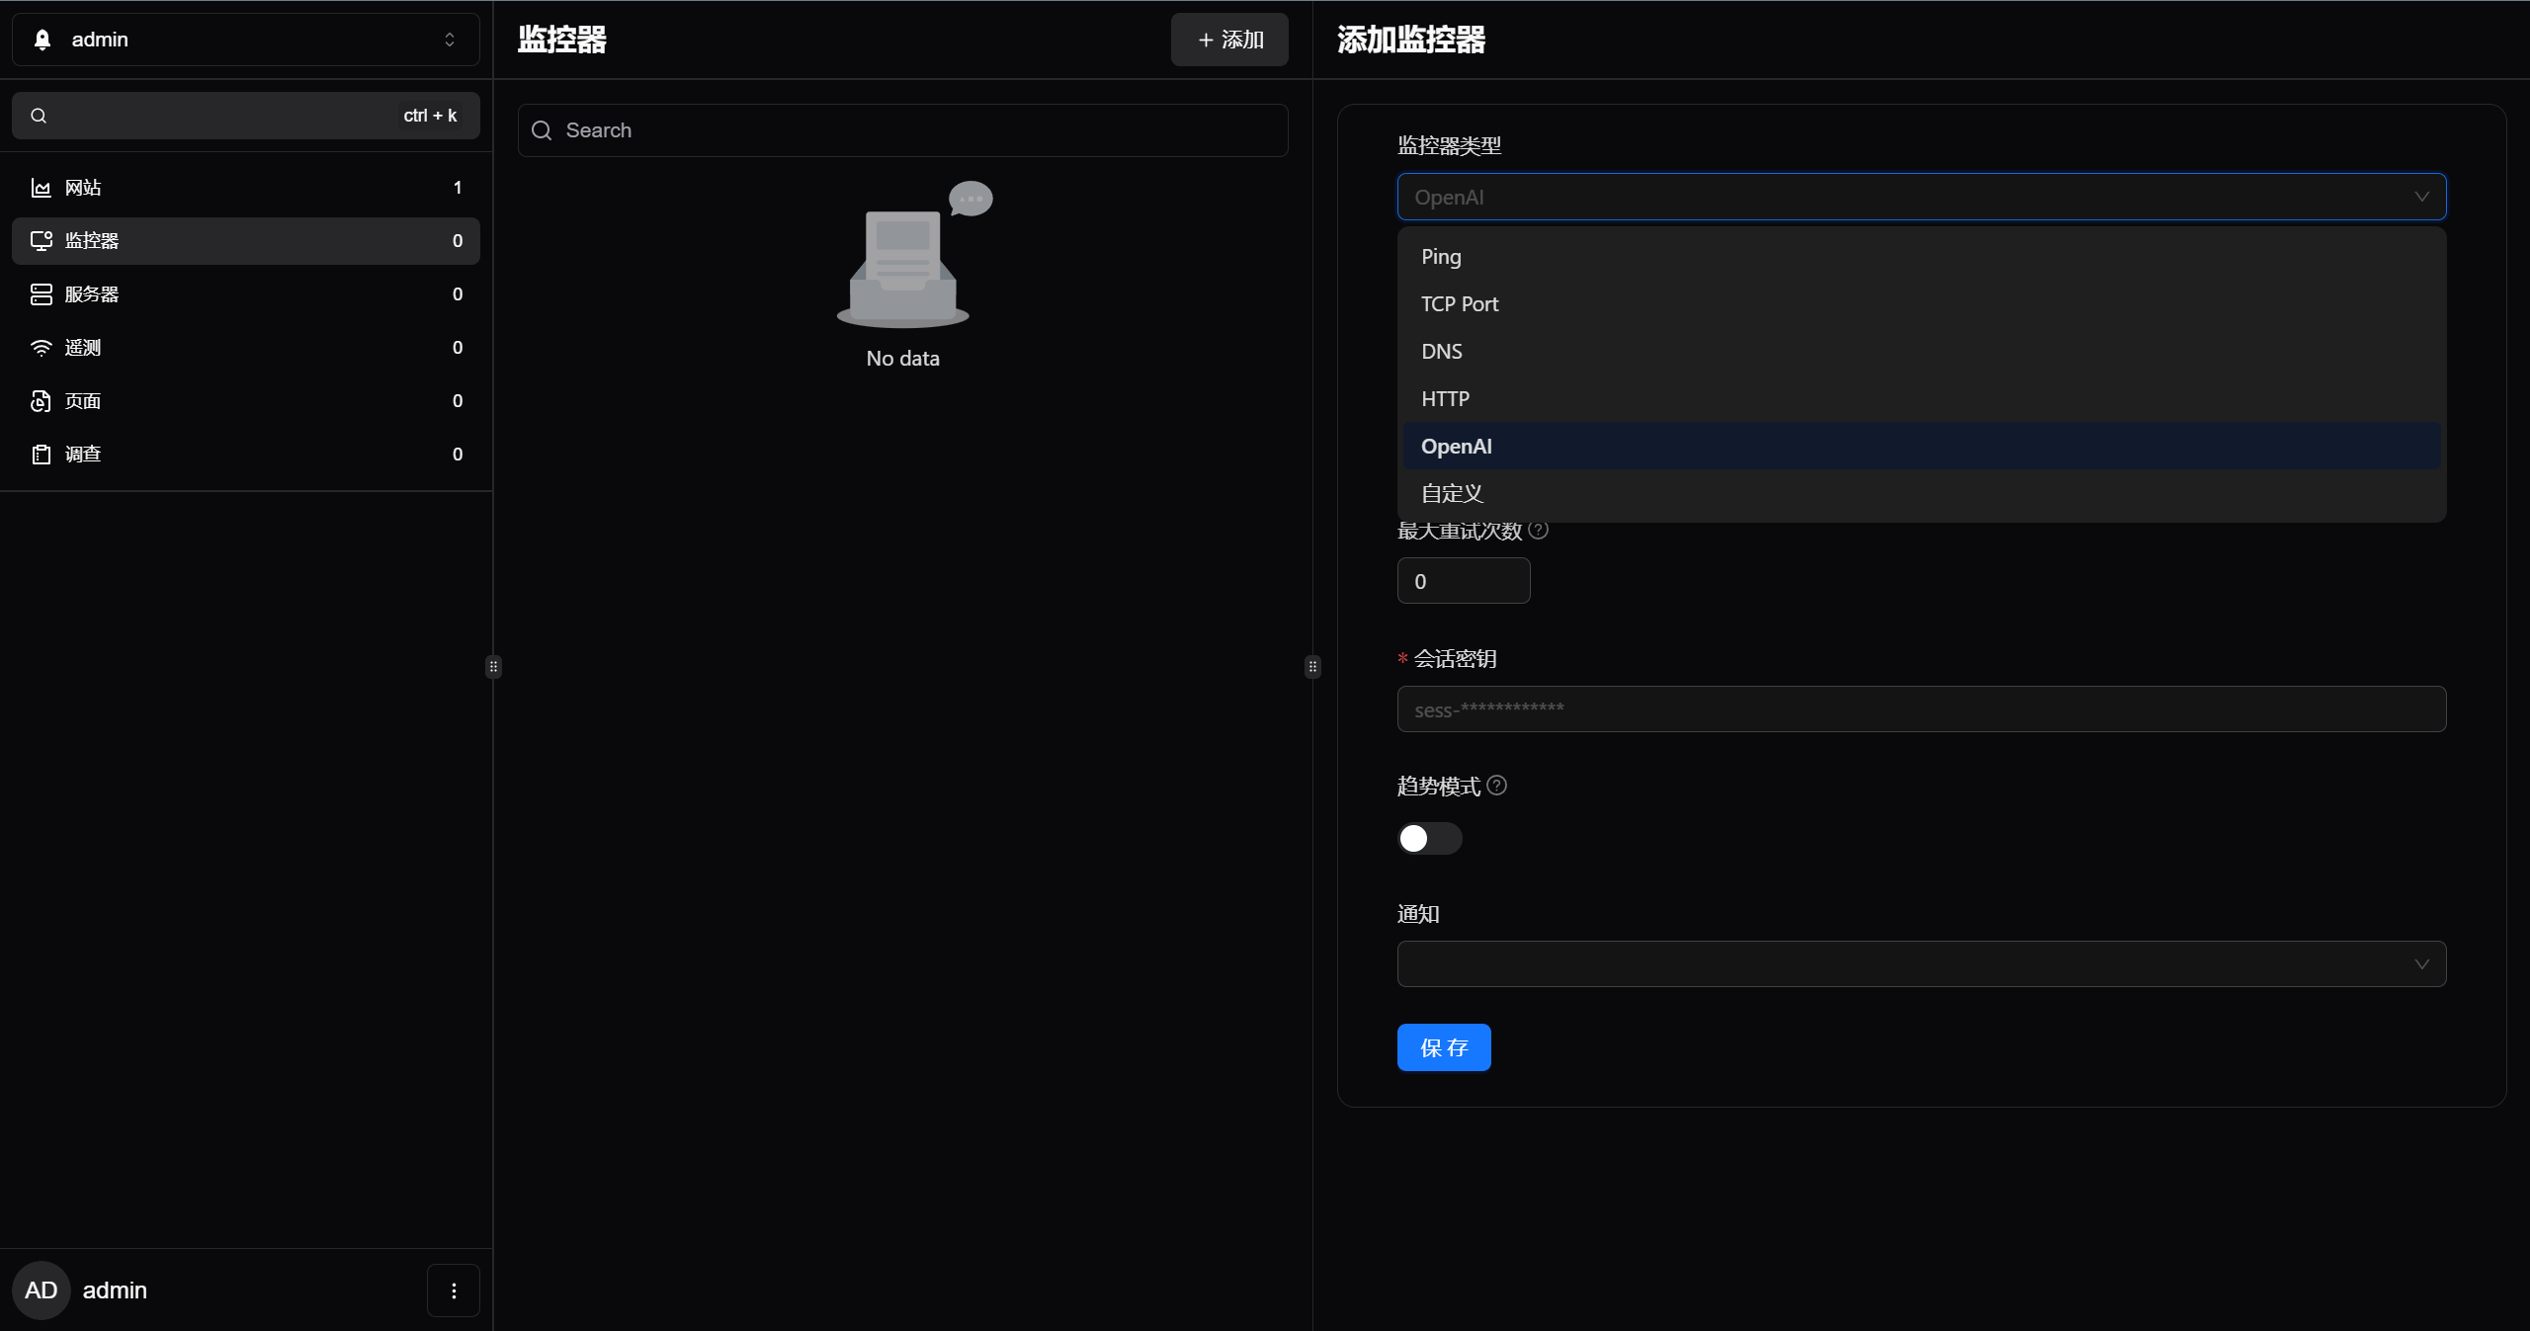Viewport: 2530px width, 1331px height.
Task: Collapse the 监控器类型 dropdown showing OpenAI
Action: pos(2421,197)
